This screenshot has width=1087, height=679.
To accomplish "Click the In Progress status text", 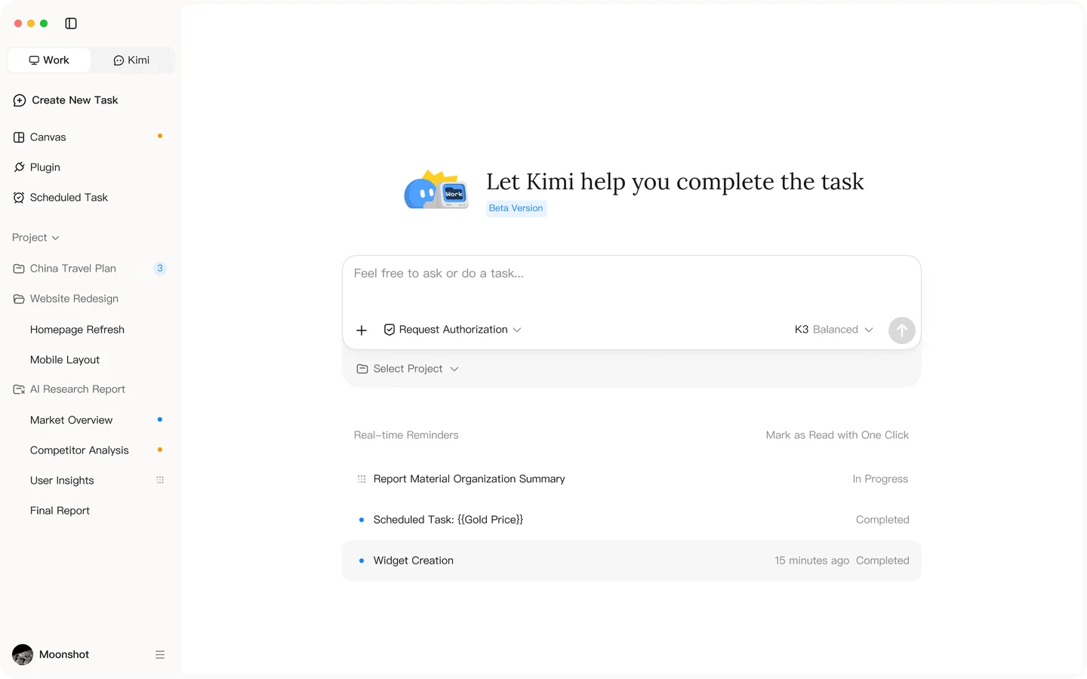I will (x=880, y=479).
